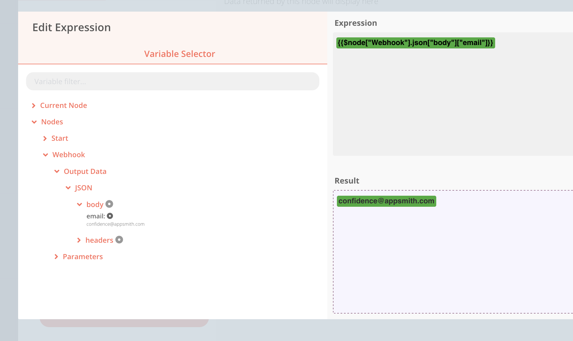Click the confidence@appsmith.com result value
The height and width of the screenshot is (341, 573).
[x=386, y=201]
